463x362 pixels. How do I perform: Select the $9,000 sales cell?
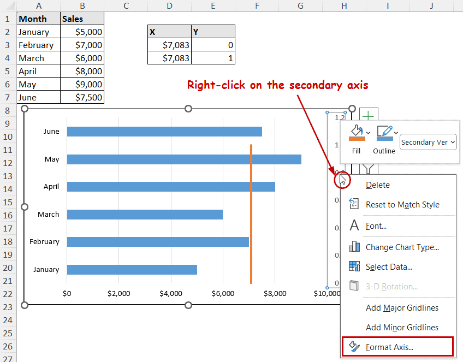82,84
